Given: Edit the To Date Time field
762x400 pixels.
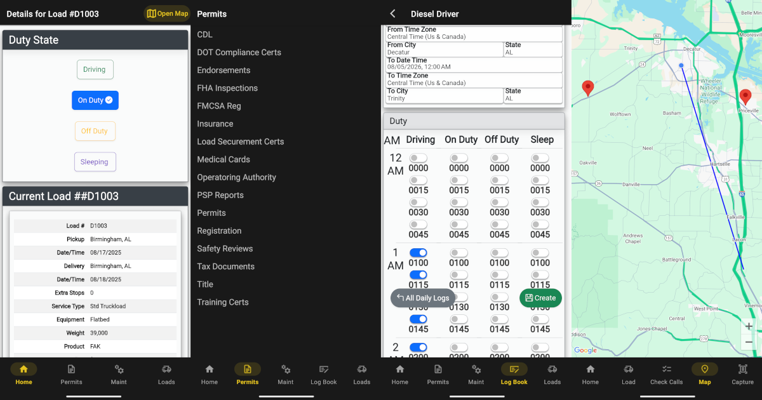Looking at the screenshot, I should 474,64.
